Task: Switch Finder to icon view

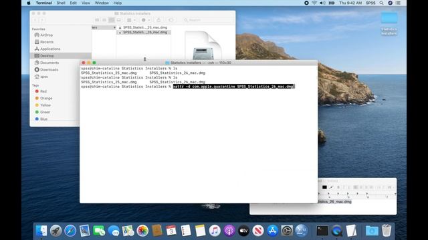Action: click(x=97, y=20)
